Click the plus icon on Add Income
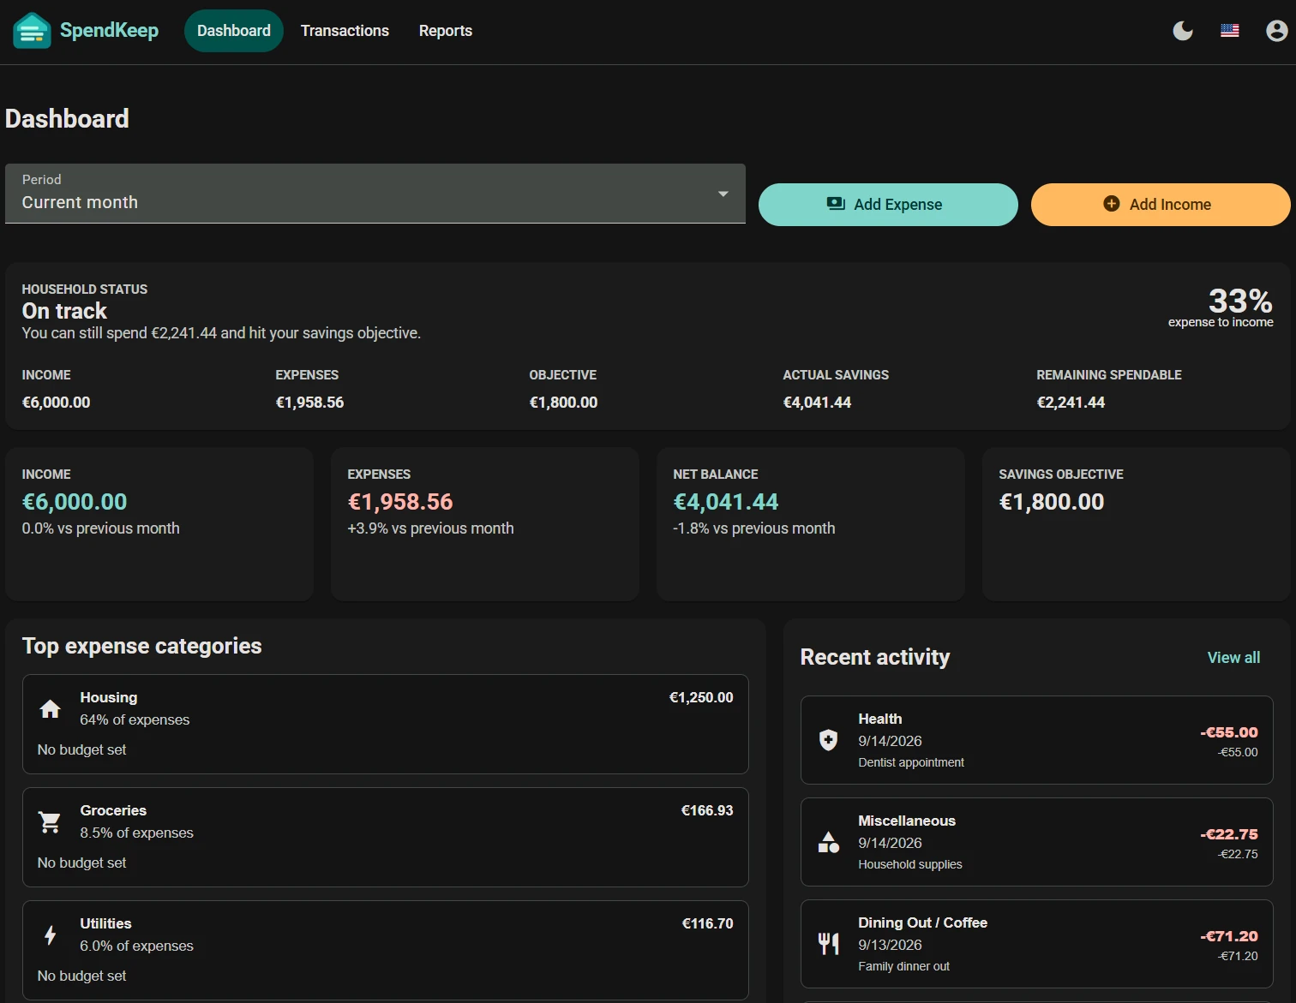Image resolution: width=1296 pixels, height=1003 pixels. point(1112,204)
